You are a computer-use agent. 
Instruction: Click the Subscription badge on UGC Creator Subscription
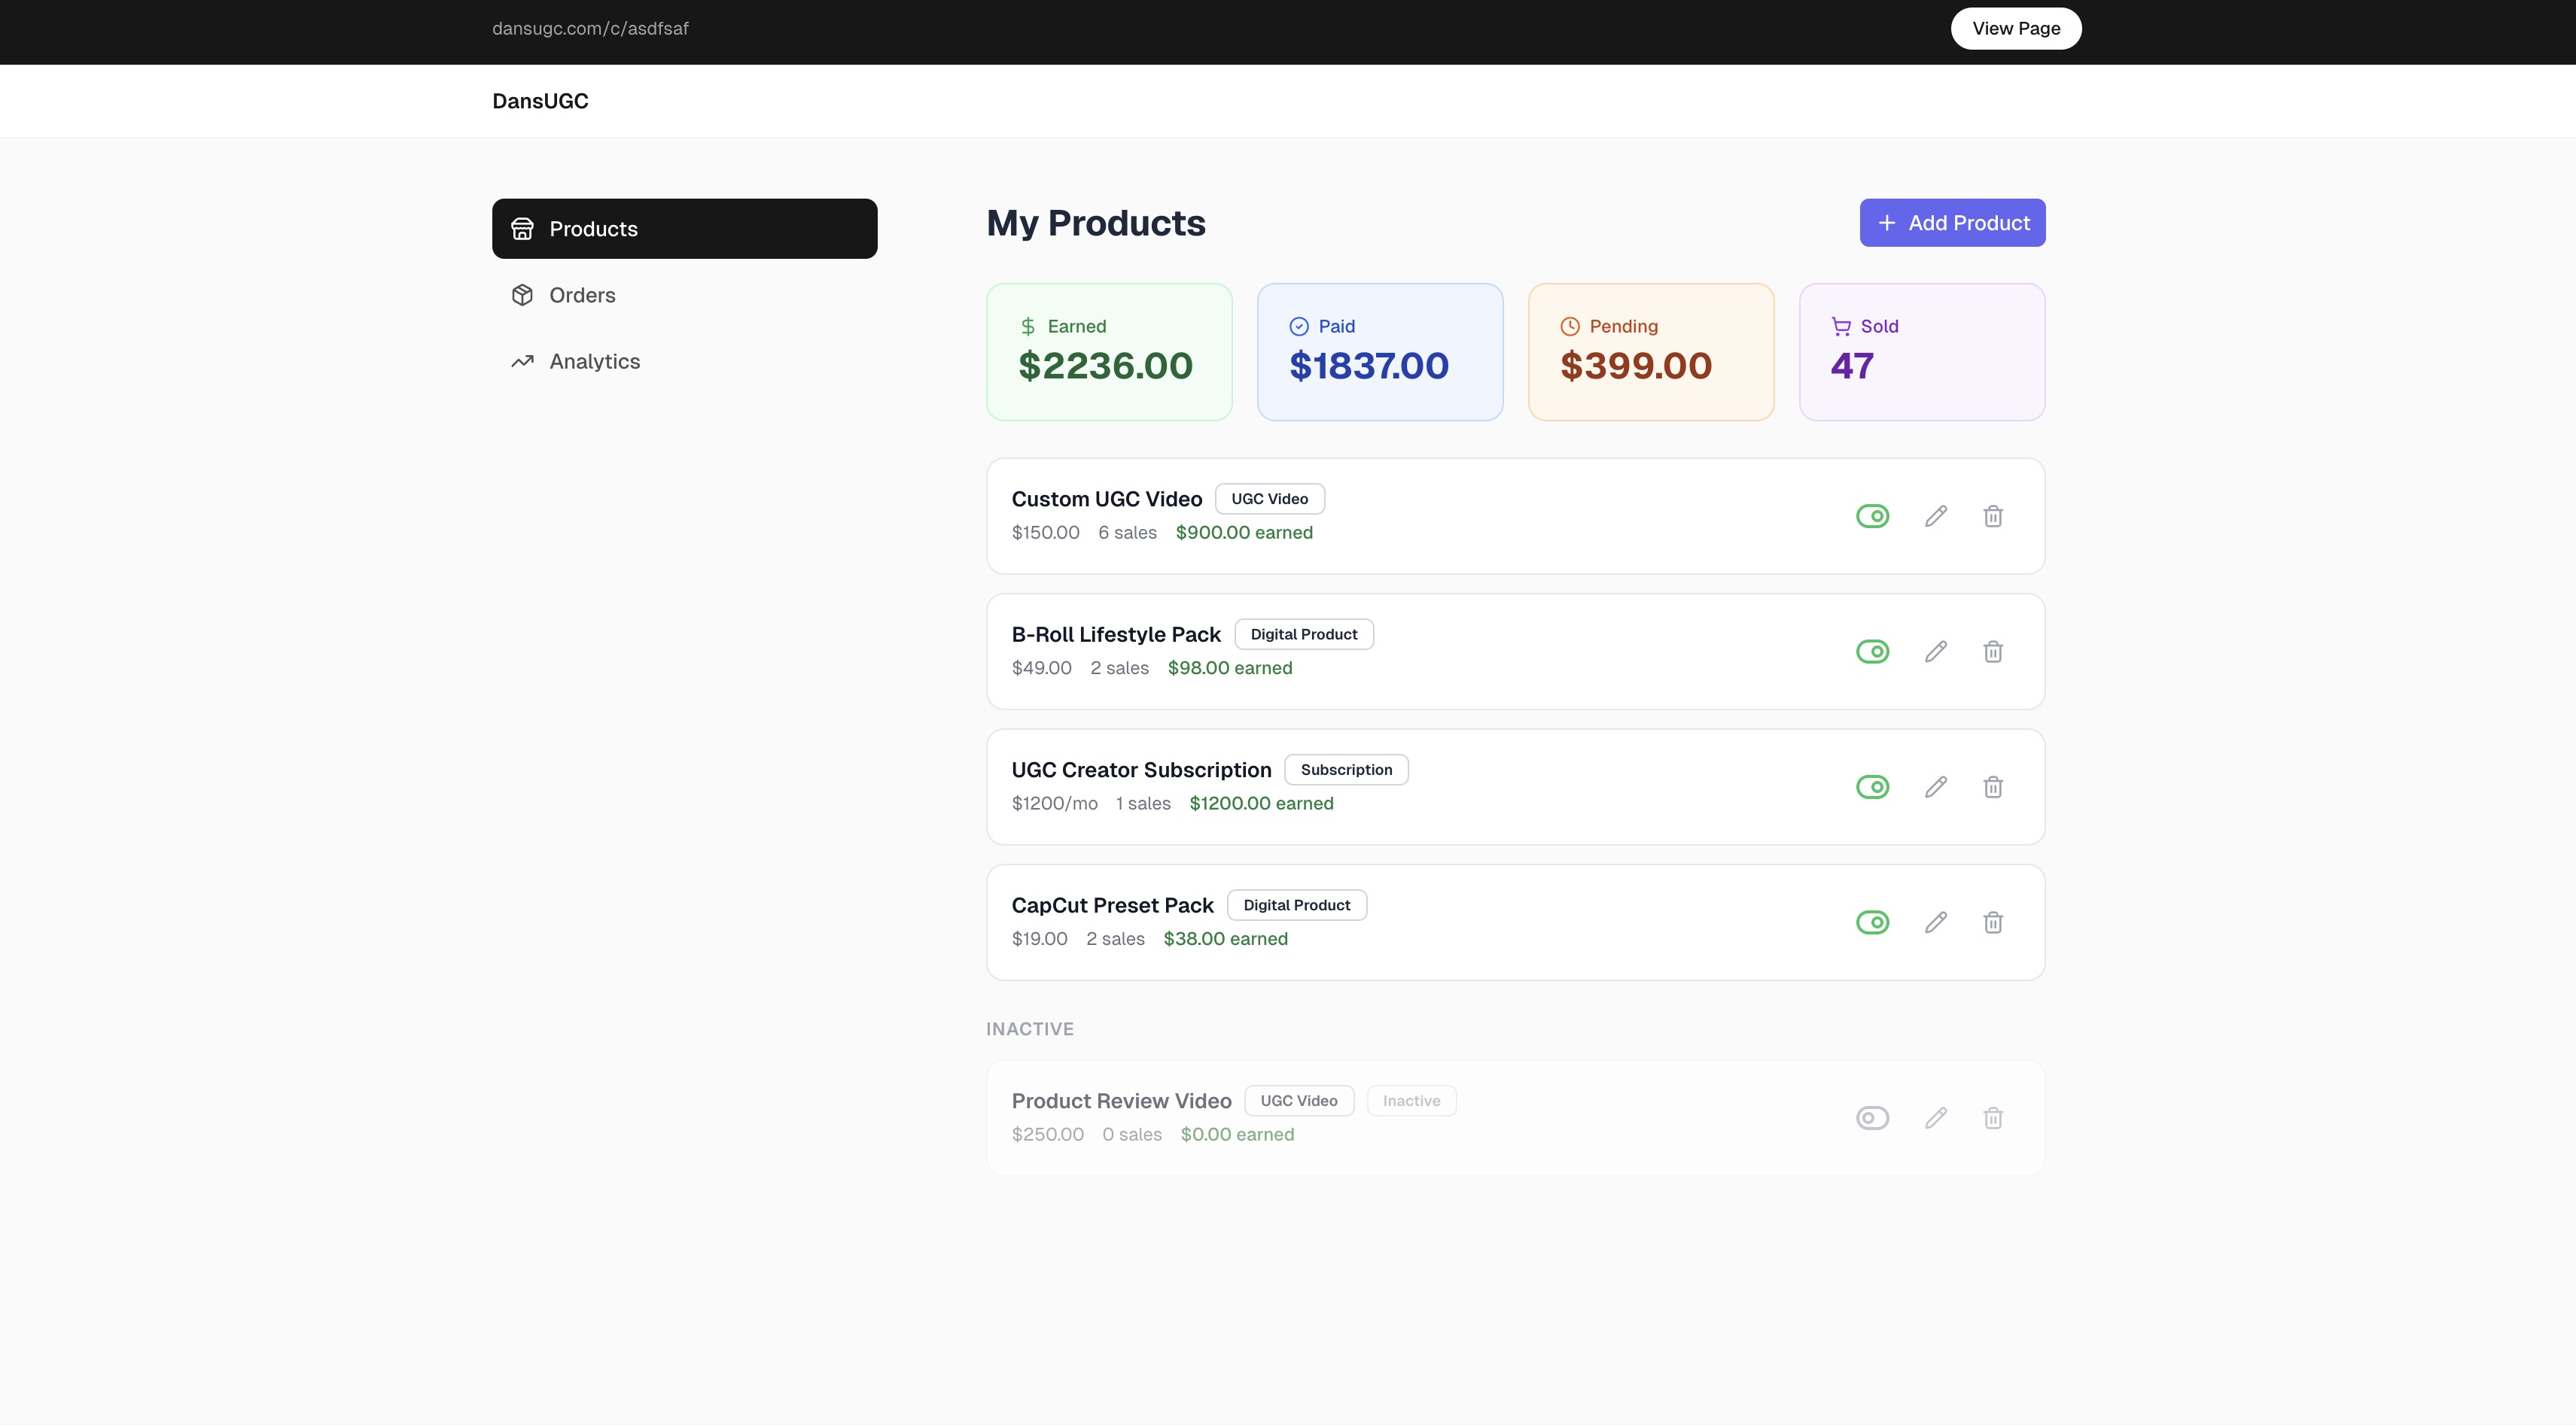1345,768
